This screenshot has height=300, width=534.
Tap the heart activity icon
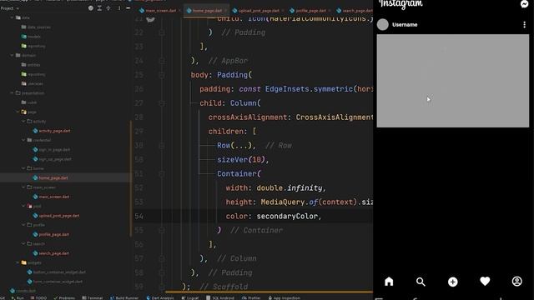(x=485, y=282)
